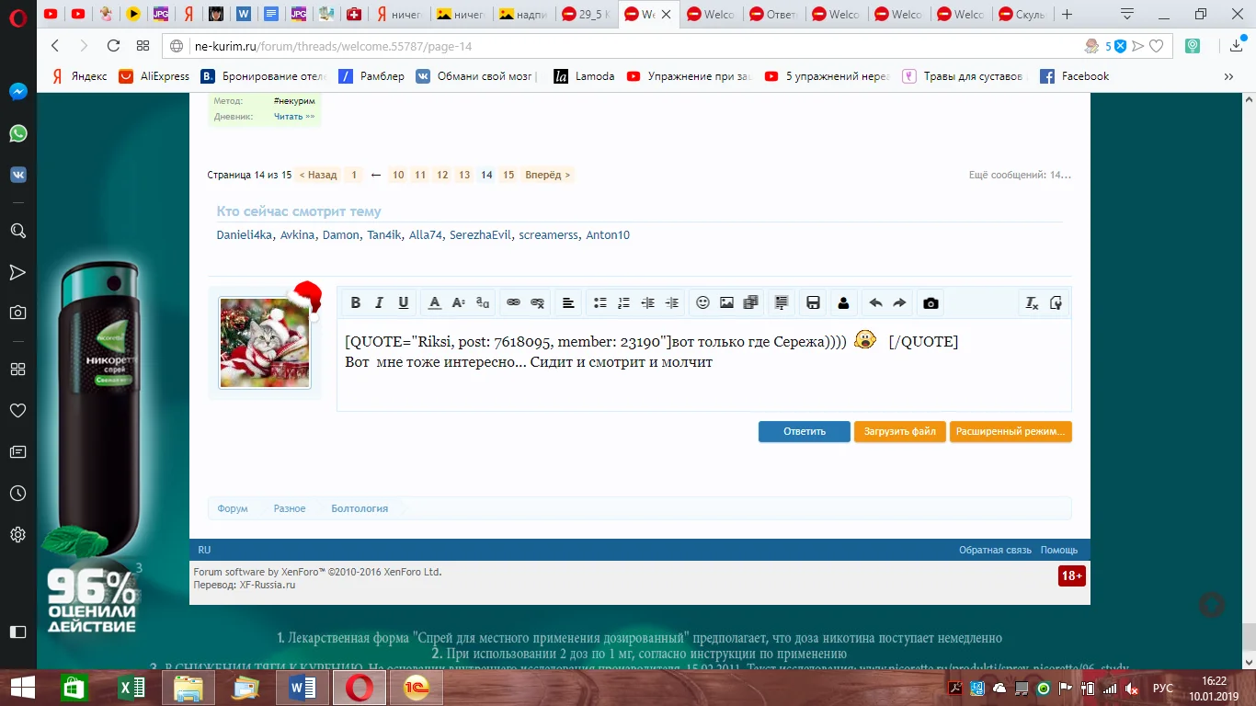Open the Lamoda bookmark
1256x706 pixels.
pos(585,76)
